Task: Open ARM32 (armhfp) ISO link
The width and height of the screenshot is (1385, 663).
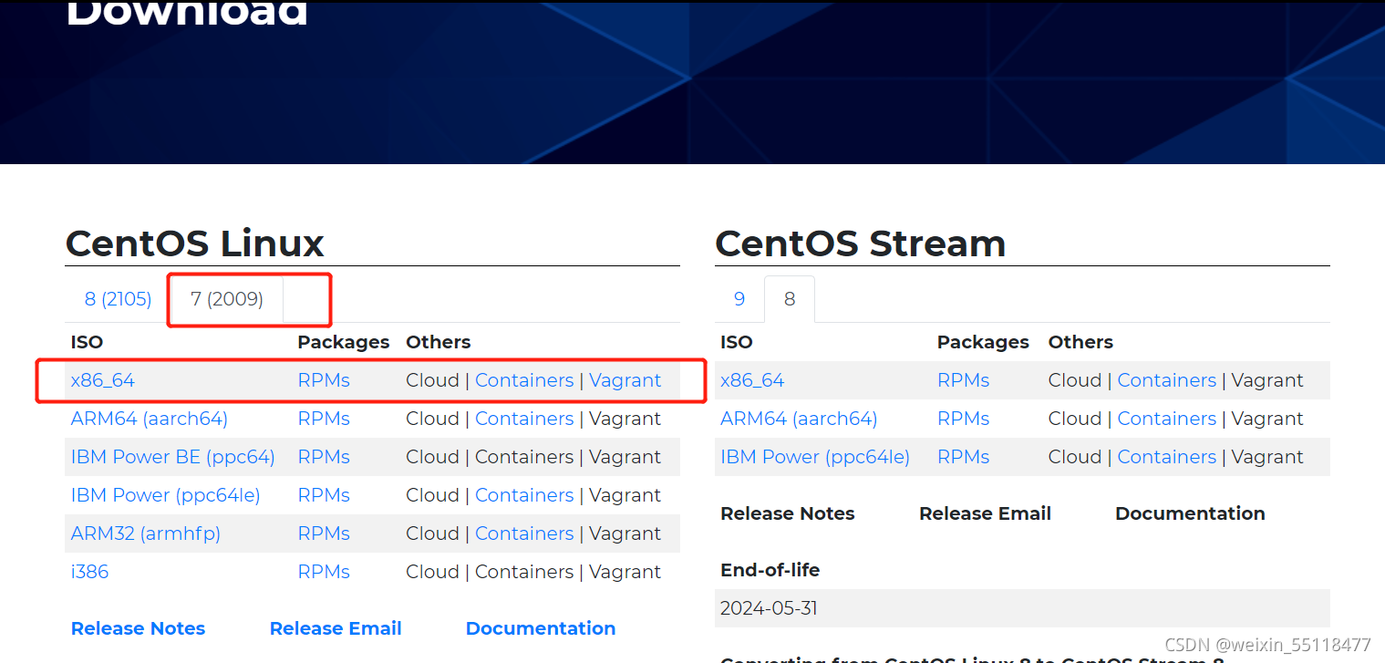Action: tap(146, 534)
